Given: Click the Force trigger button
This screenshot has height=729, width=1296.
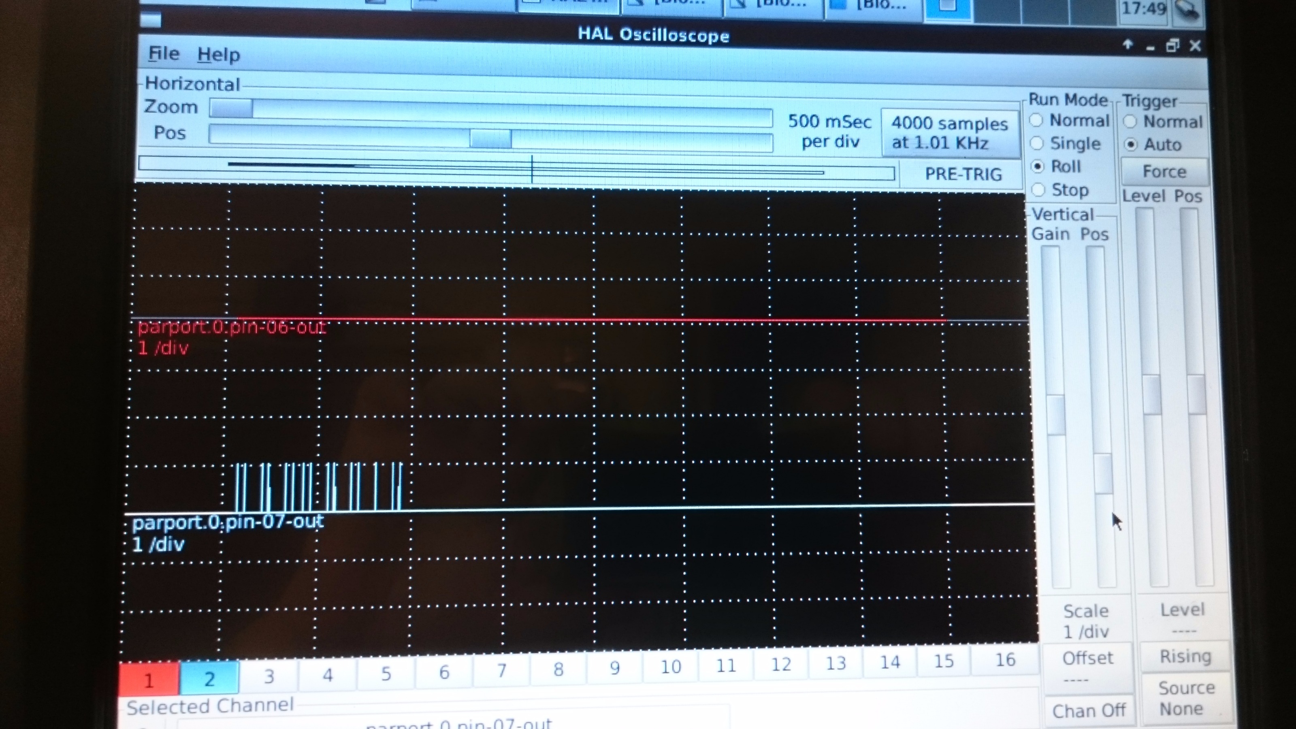Looking at the screenshot, I should (1164, 172).
